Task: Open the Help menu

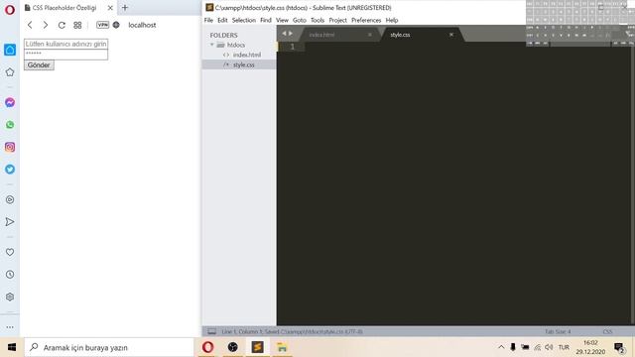Action: [392, 20]
